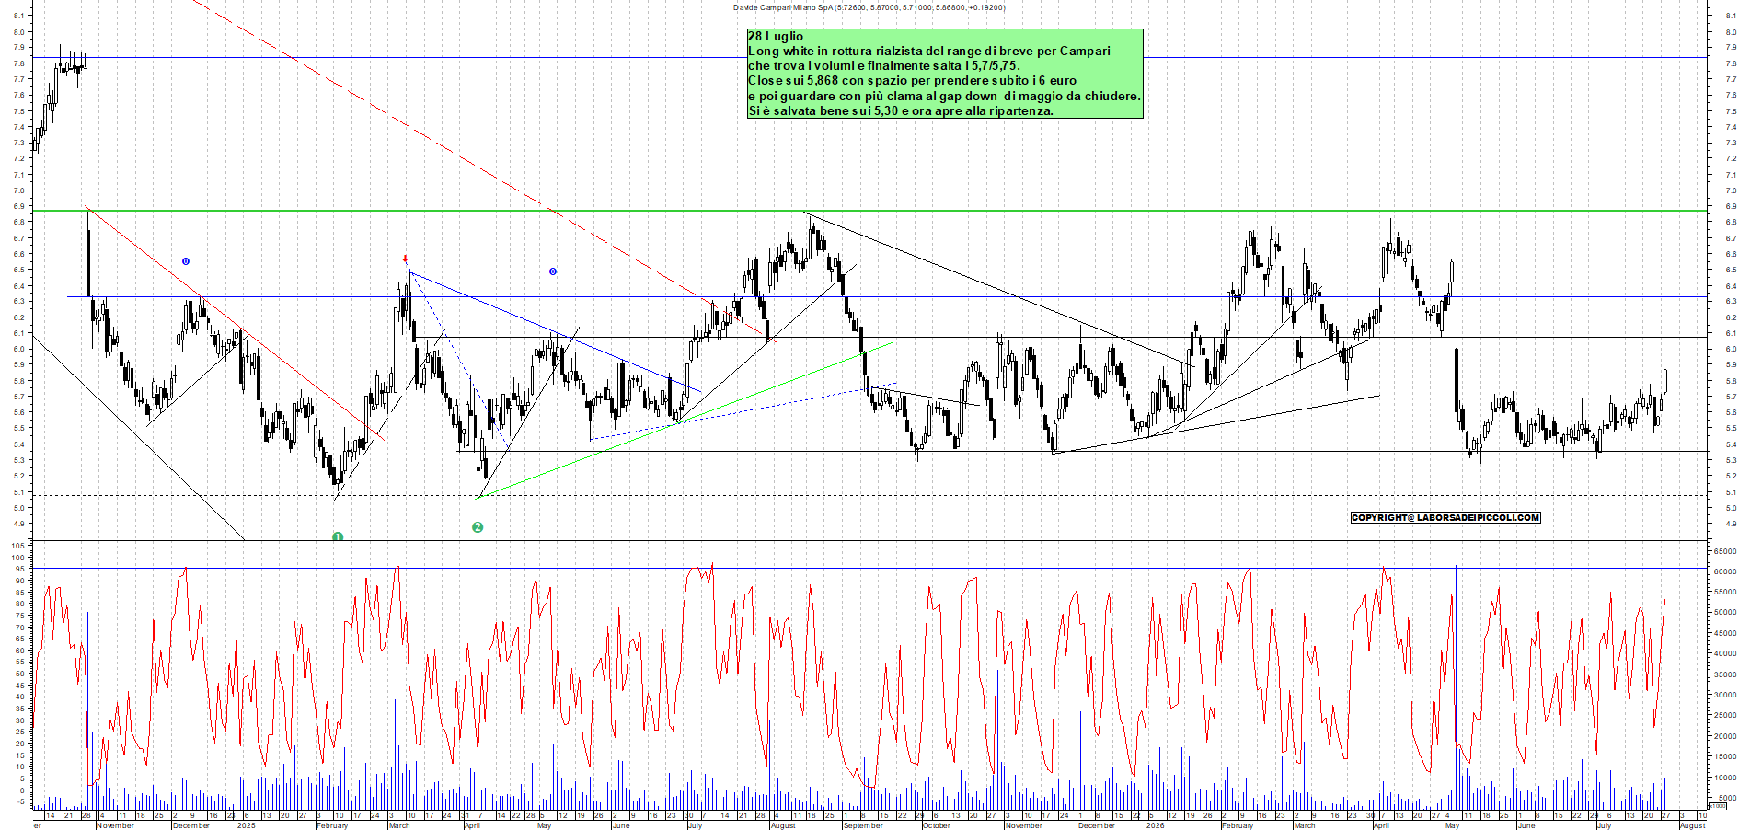Select the dotted horizontal support line near 5.1
Screen dimensions: 1739x830
[x=869, y=496]
